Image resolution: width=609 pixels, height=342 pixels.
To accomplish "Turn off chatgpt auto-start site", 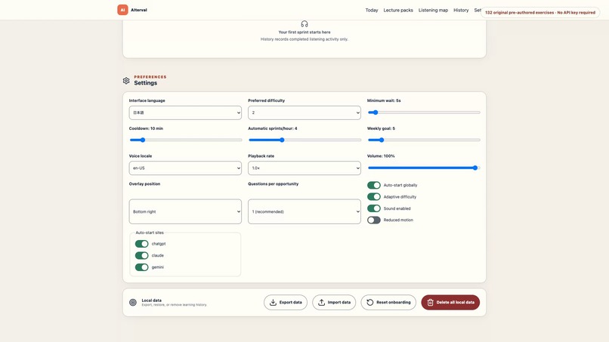I will coord(142,244).
